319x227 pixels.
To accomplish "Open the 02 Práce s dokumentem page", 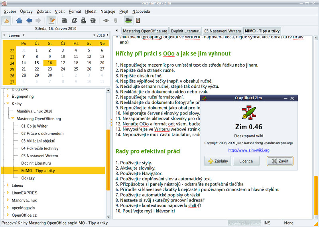I will pyautogui.click(x=42, y=134).
